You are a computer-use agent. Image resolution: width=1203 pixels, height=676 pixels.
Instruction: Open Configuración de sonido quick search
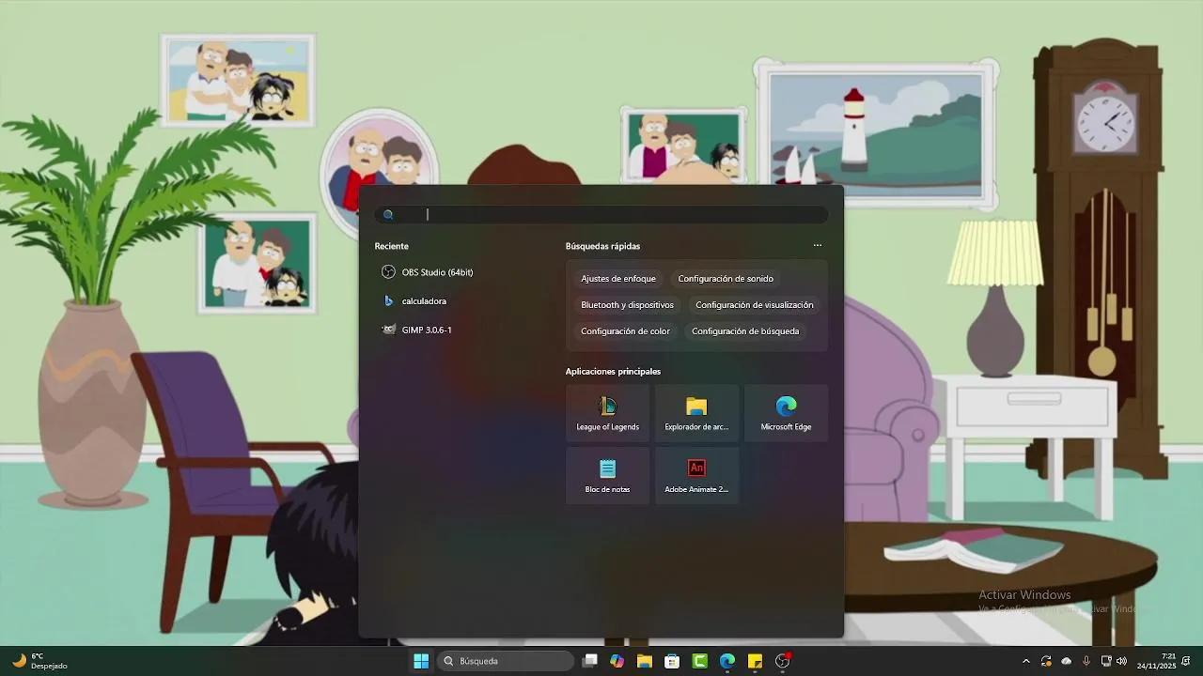726,279
